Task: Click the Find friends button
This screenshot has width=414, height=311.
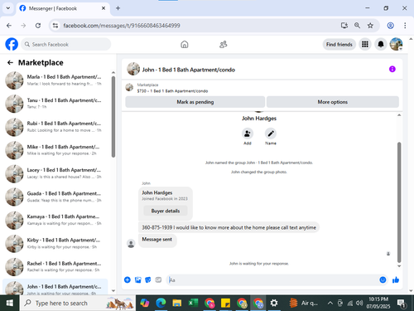Action: tap(339, 44)
